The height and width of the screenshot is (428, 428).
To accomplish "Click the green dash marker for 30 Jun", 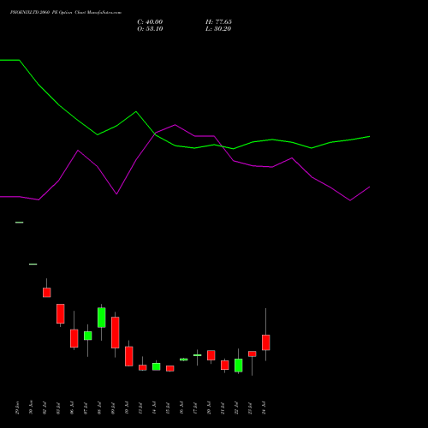I will (33, 265).
